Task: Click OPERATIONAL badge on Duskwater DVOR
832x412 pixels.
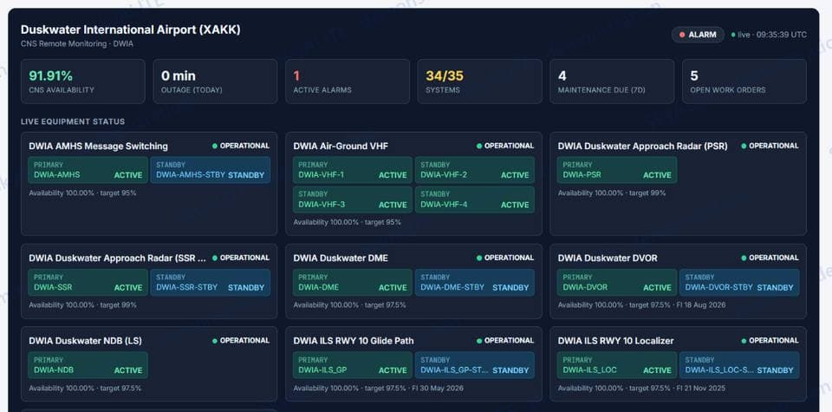Action: [770, 258]
